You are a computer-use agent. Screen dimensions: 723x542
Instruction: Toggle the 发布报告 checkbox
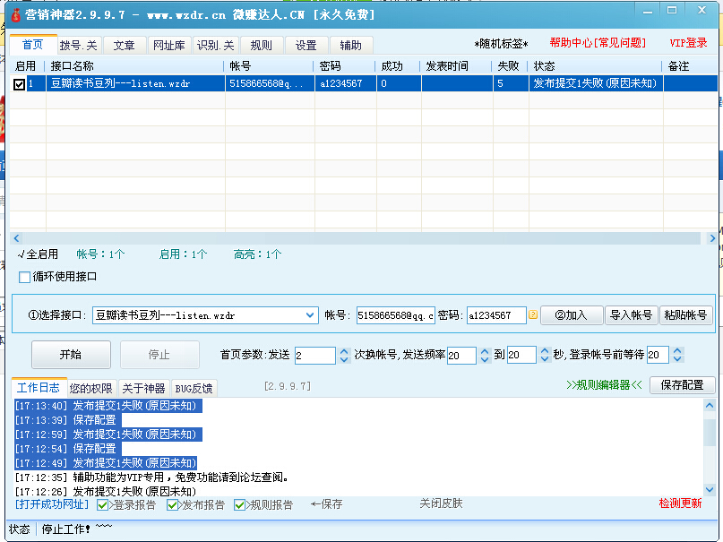173,504
